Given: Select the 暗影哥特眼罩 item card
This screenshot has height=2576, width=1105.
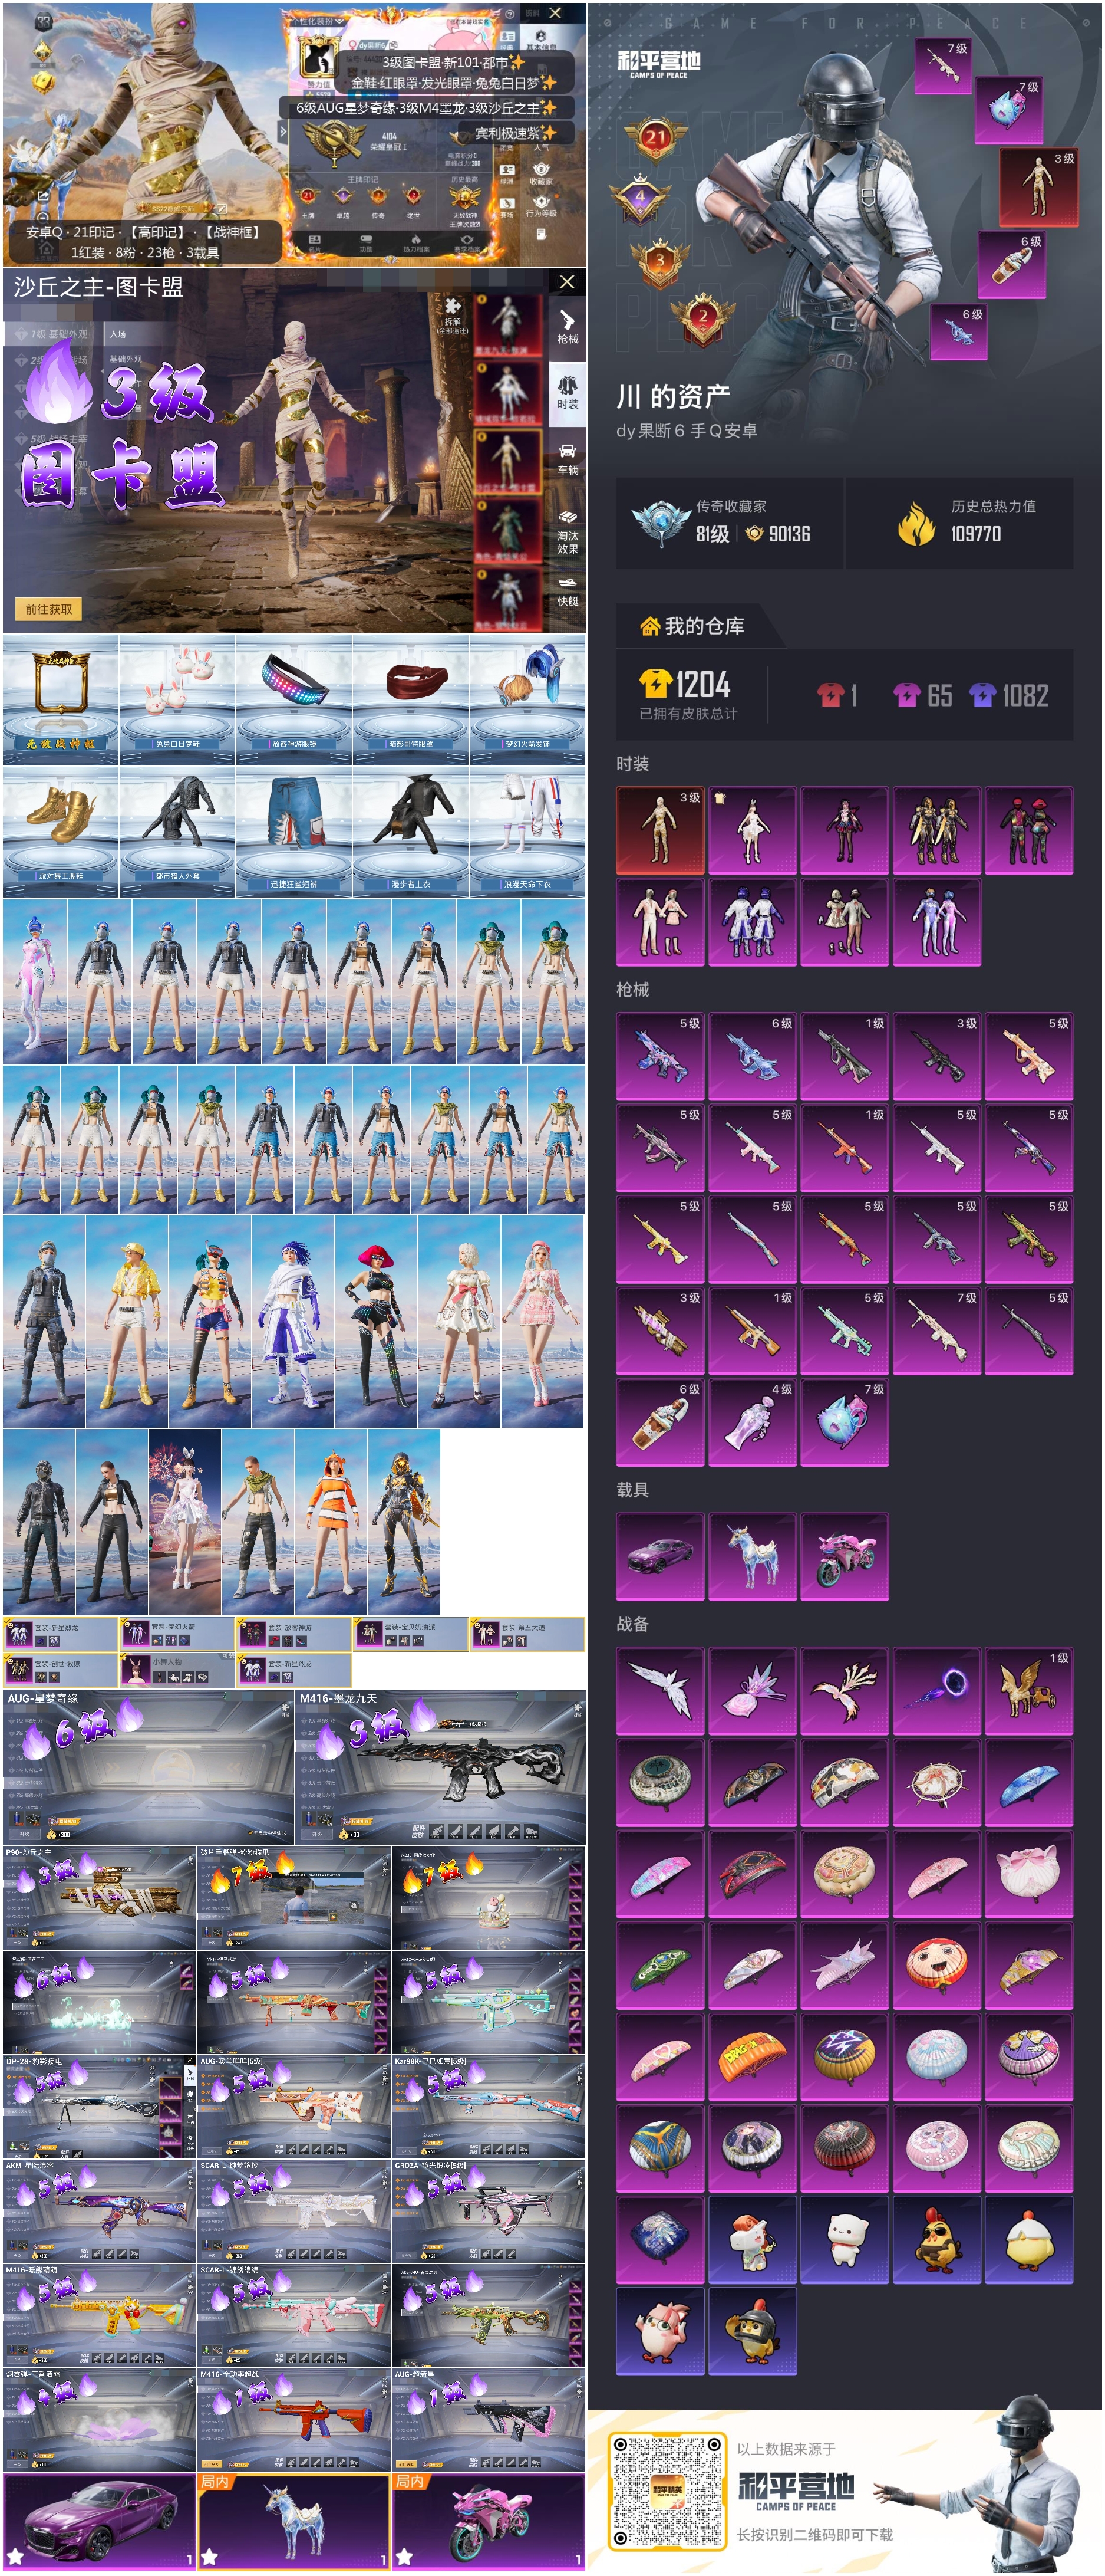Looking at the screenshot, I should click(411, 699).
